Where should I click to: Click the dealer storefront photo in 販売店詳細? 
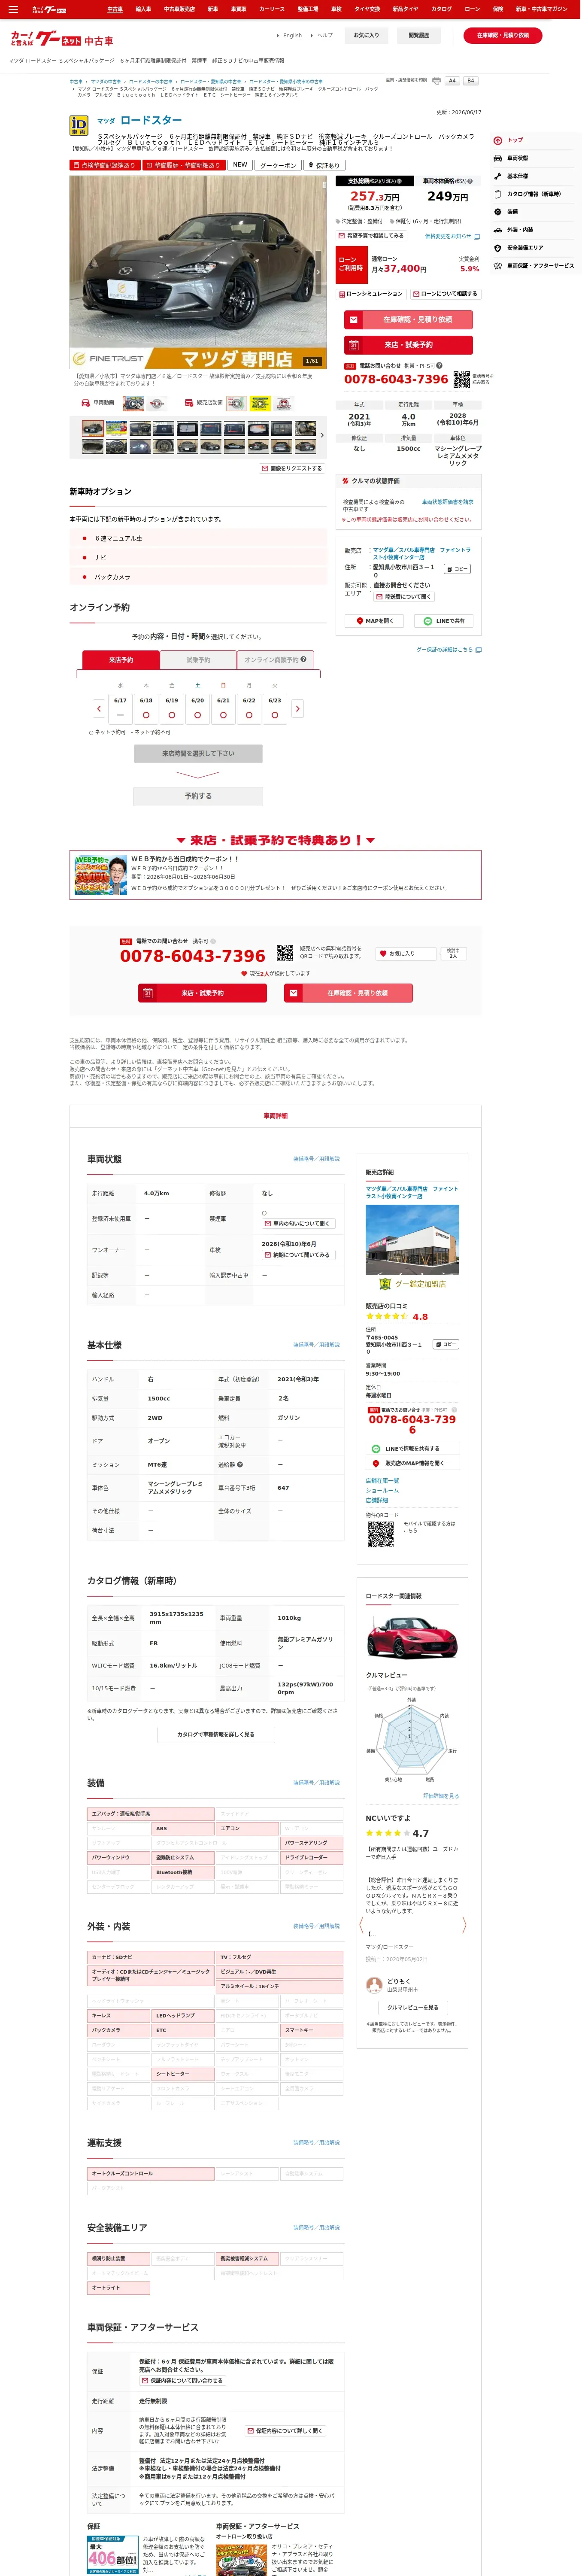click(x=412, y=1240)
